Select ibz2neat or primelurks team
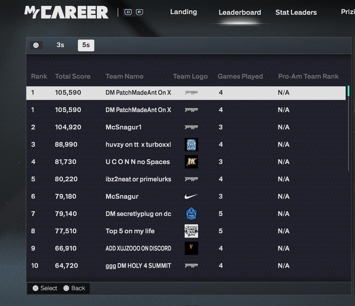 point(138,179)
